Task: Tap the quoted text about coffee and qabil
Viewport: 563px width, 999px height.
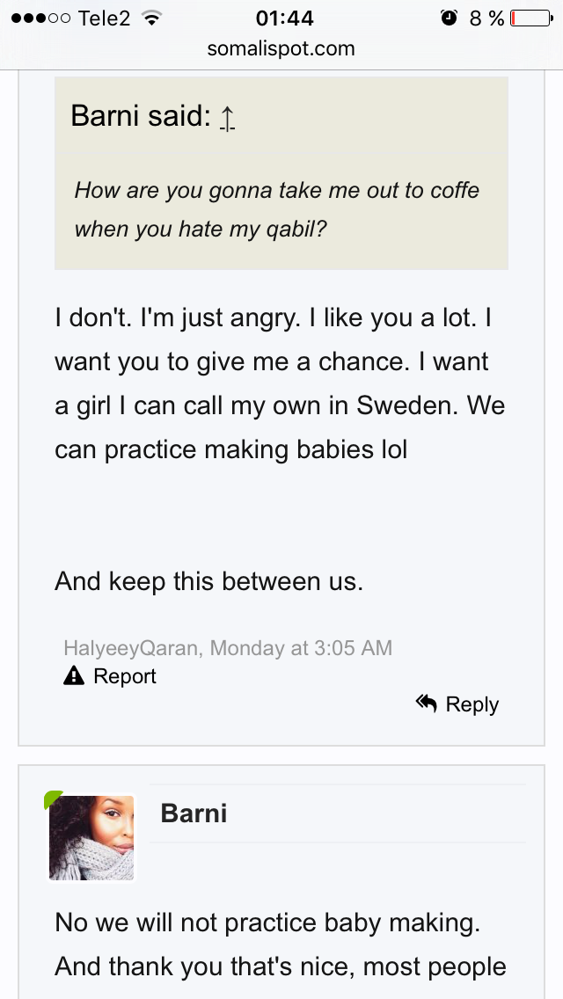Action: tap(277, 209)
